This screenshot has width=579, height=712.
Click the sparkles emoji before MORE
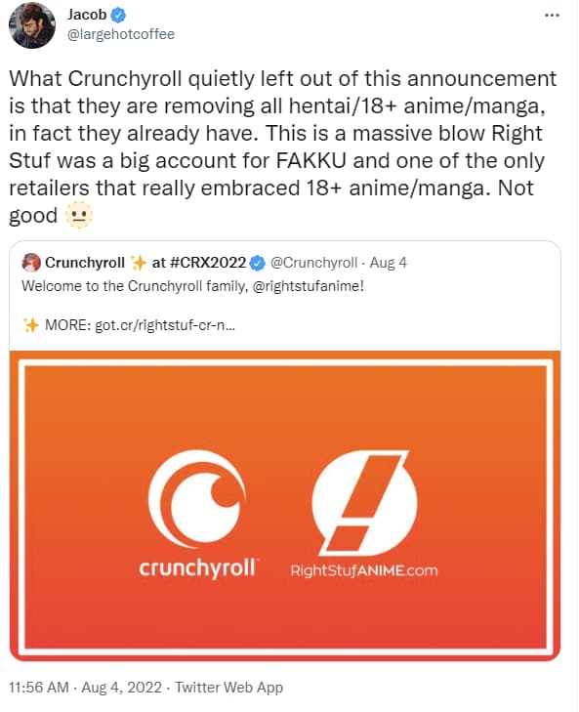31,325
